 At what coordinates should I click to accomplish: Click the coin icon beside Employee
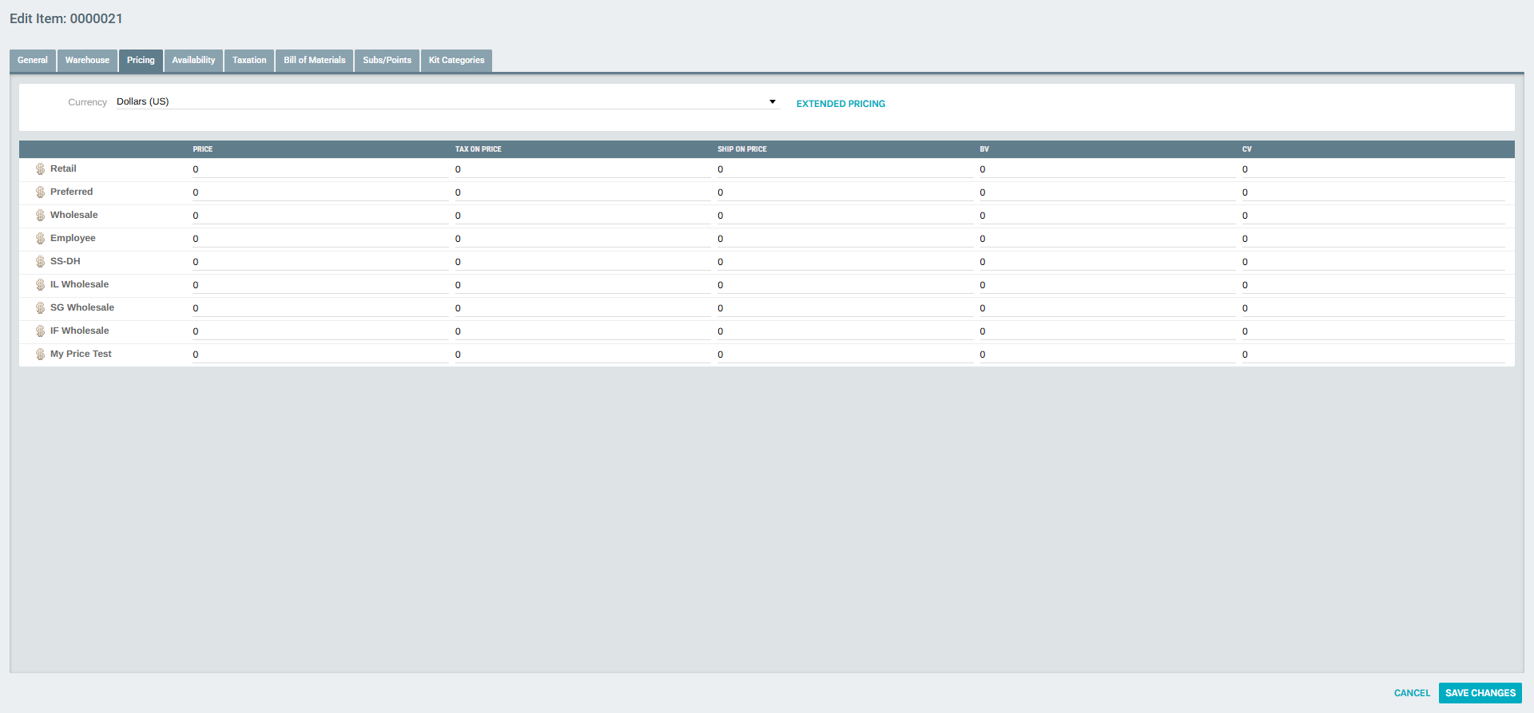(x=40, y=239)
